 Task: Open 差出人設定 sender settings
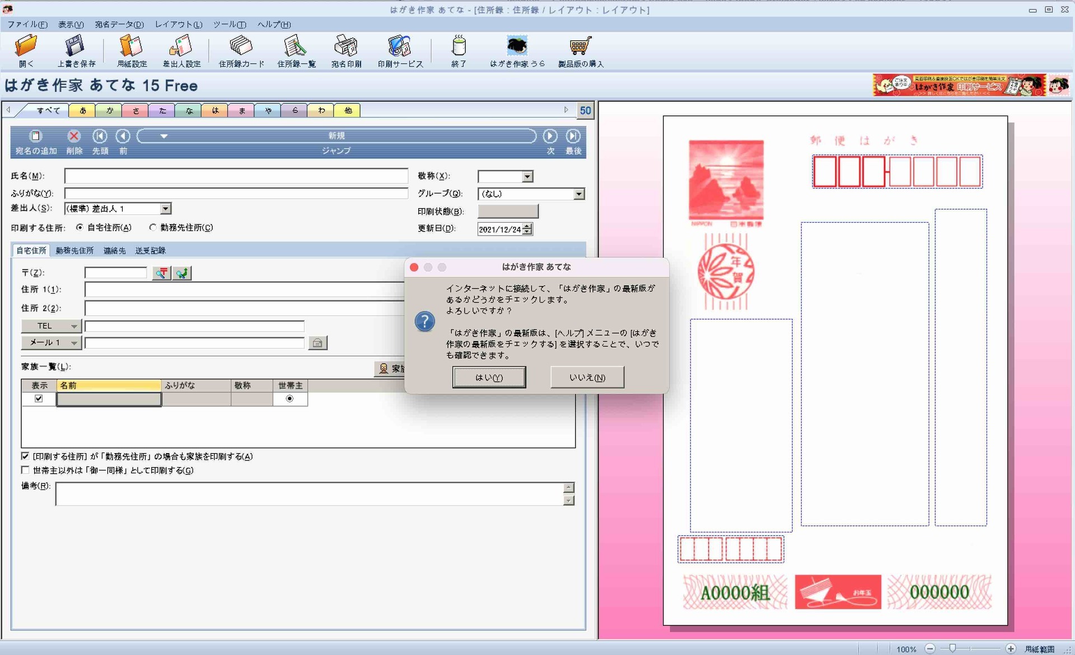(181, 50)
